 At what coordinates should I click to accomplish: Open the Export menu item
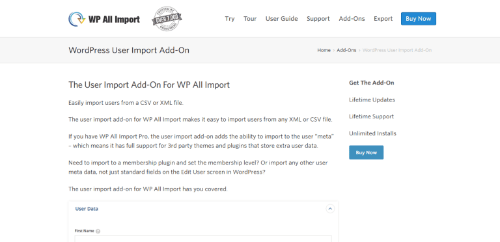coord(383,19)
